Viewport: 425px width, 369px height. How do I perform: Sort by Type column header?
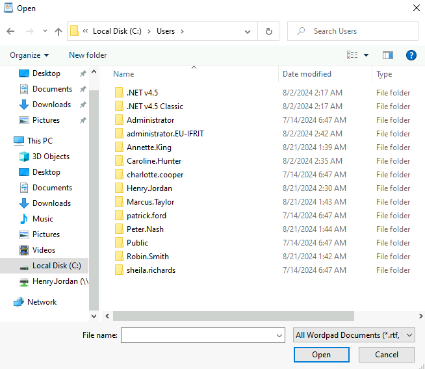[x=384, y=74]
